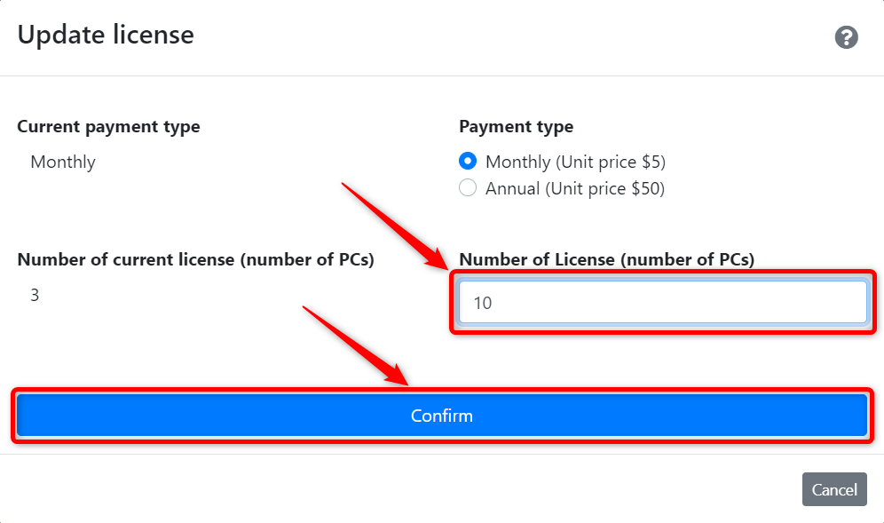Click the gray Cancel button

pos(833,489)
